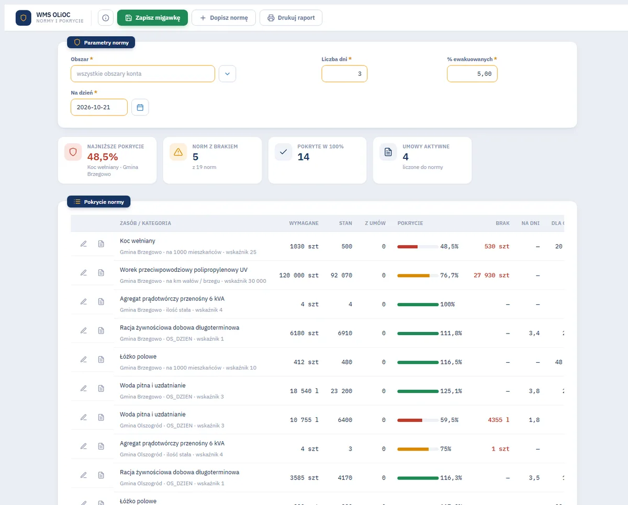Open document icon for Worek przeciwpowodziowy row
The image size is (628, 505).
101,273
